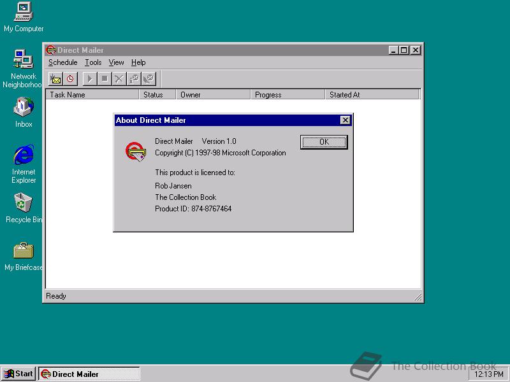Screen dimensions: 510x382
Task: Click the Version 1.0 text
Action: 219,141
